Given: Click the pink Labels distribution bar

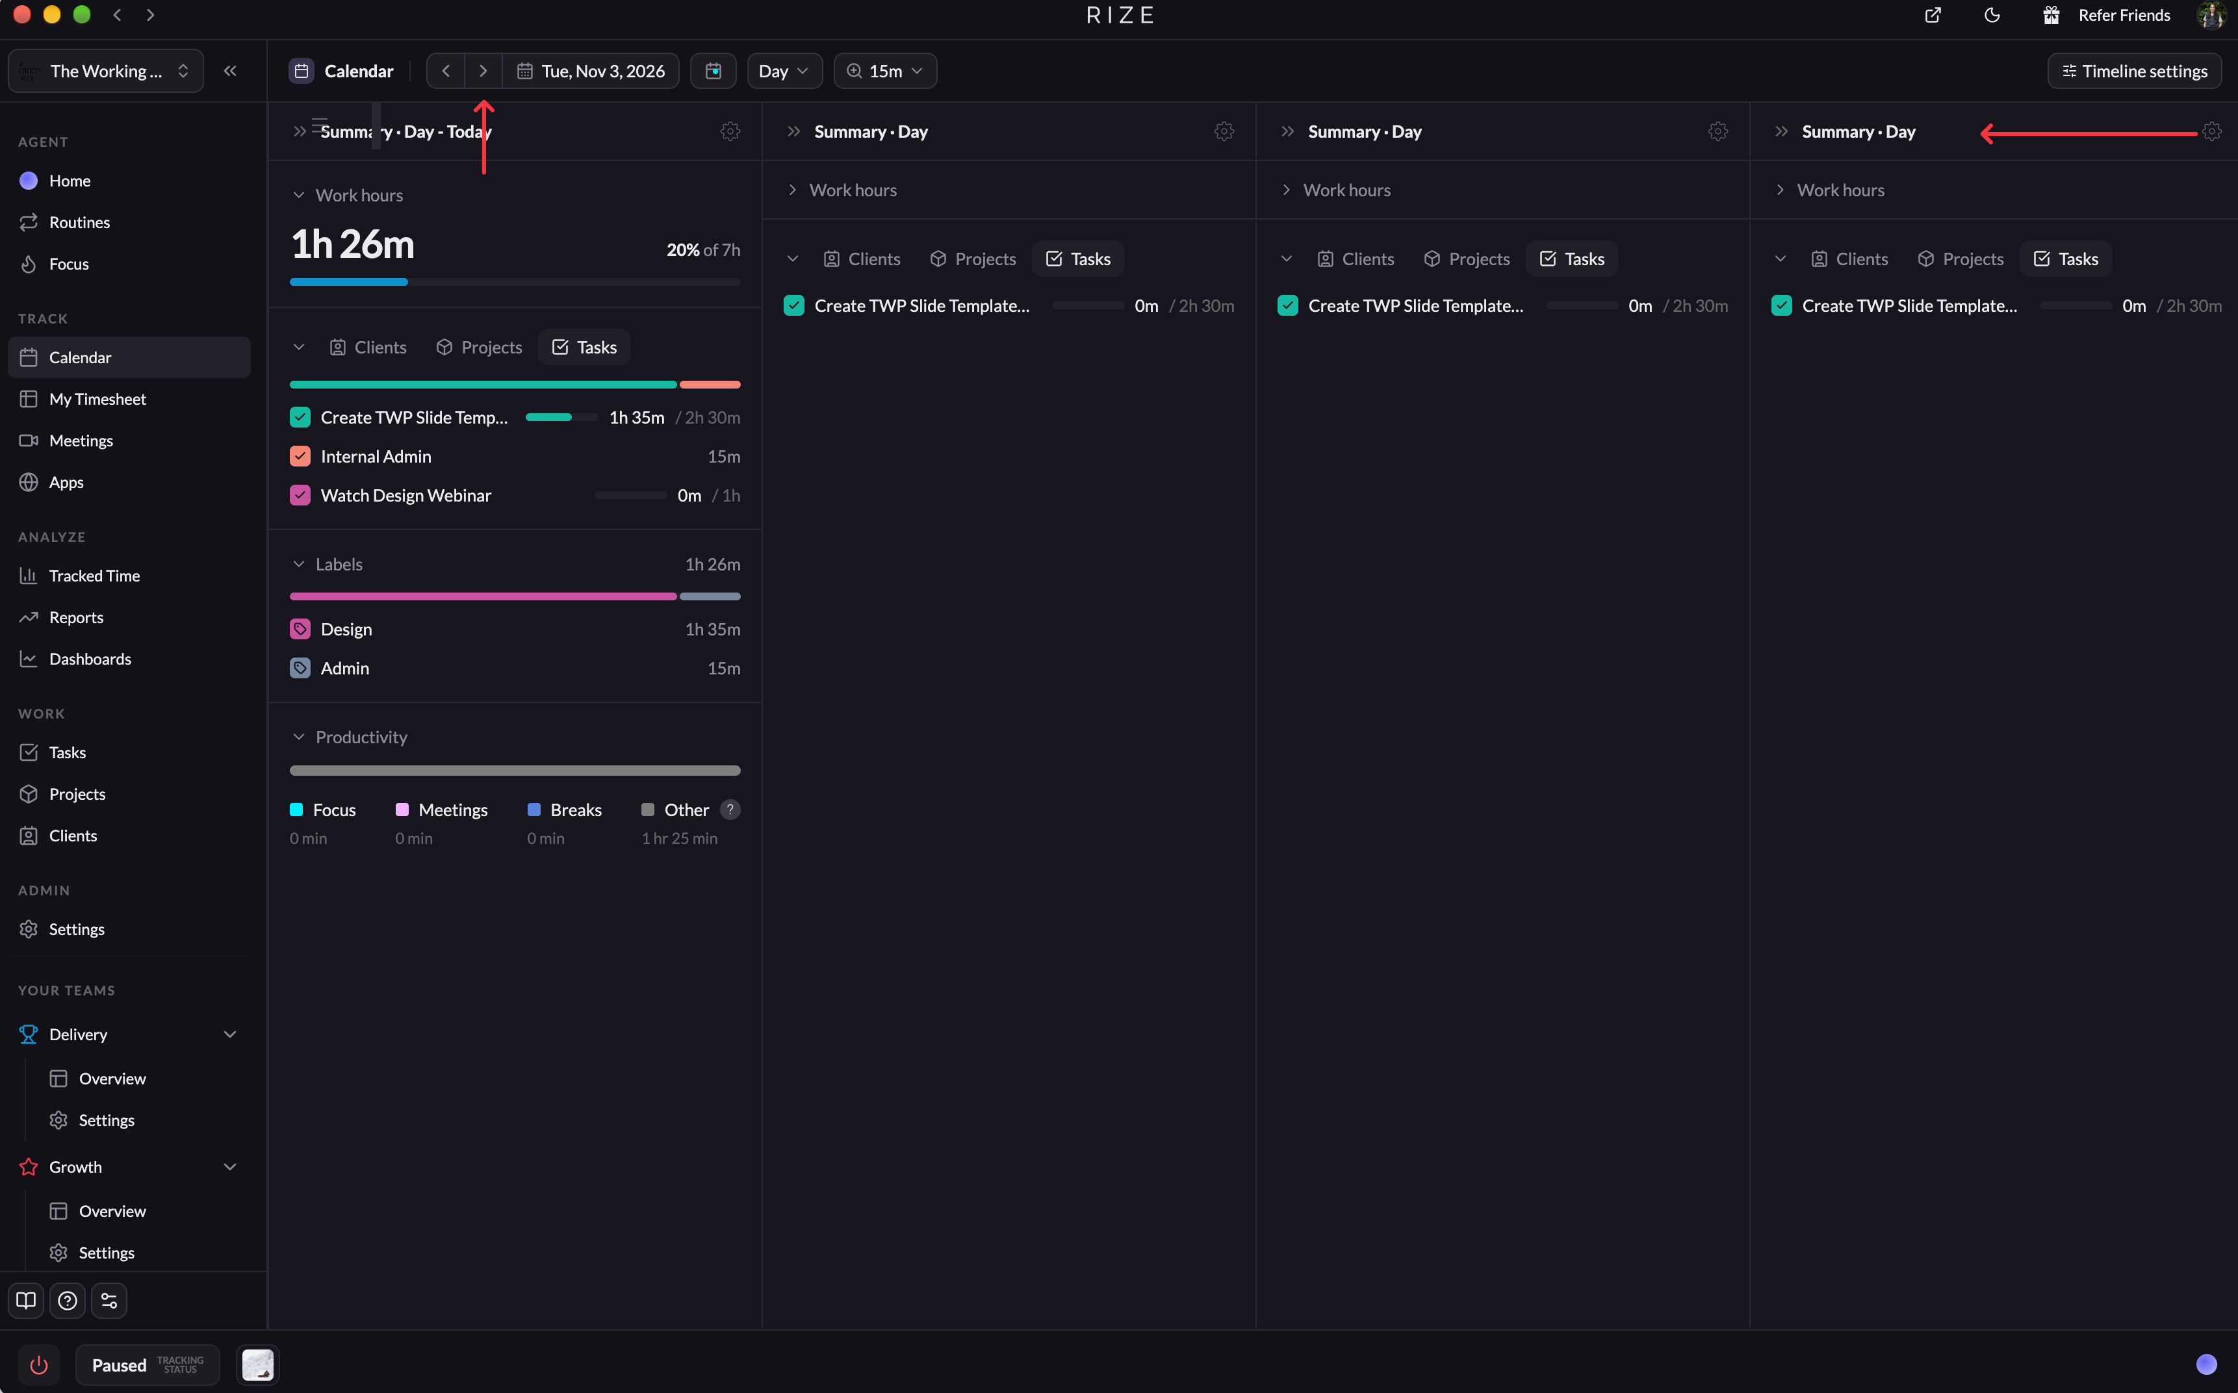Looking at the screenshot, I should tap(483, 597).
